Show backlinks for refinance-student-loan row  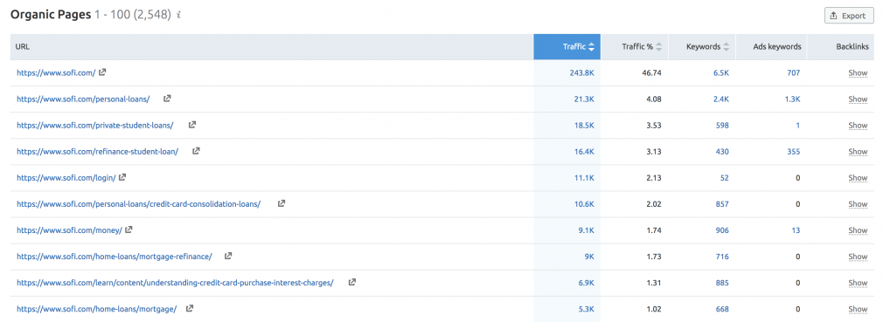point(858,152)
